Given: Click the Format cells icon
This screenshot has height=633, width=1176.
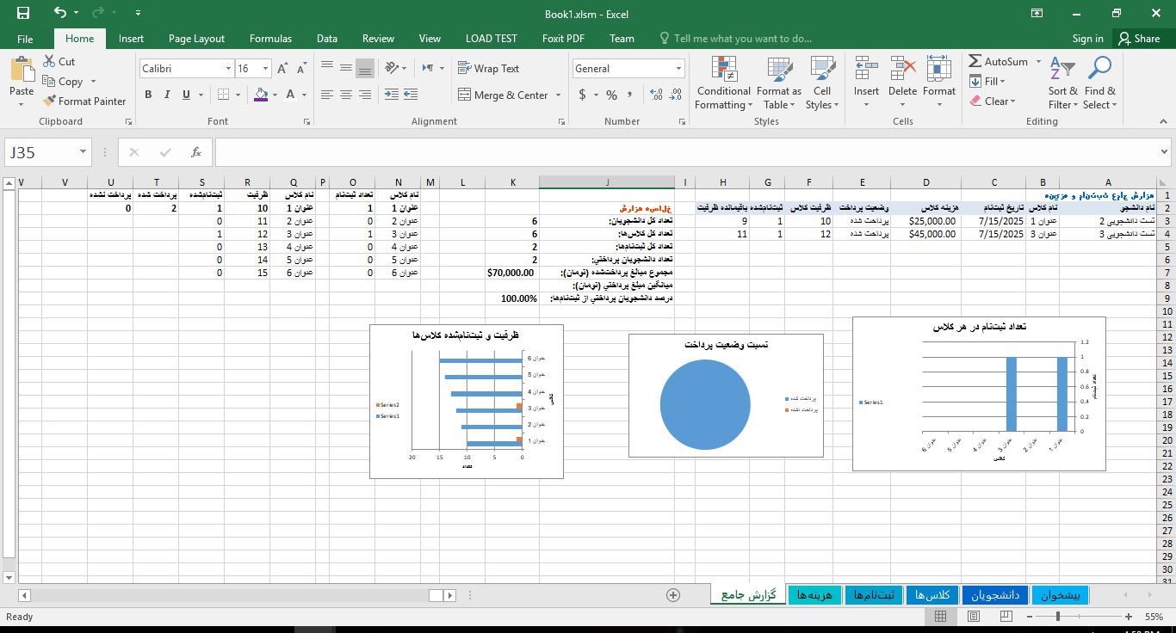Looking at the screenshot, I should click(939, 69).
